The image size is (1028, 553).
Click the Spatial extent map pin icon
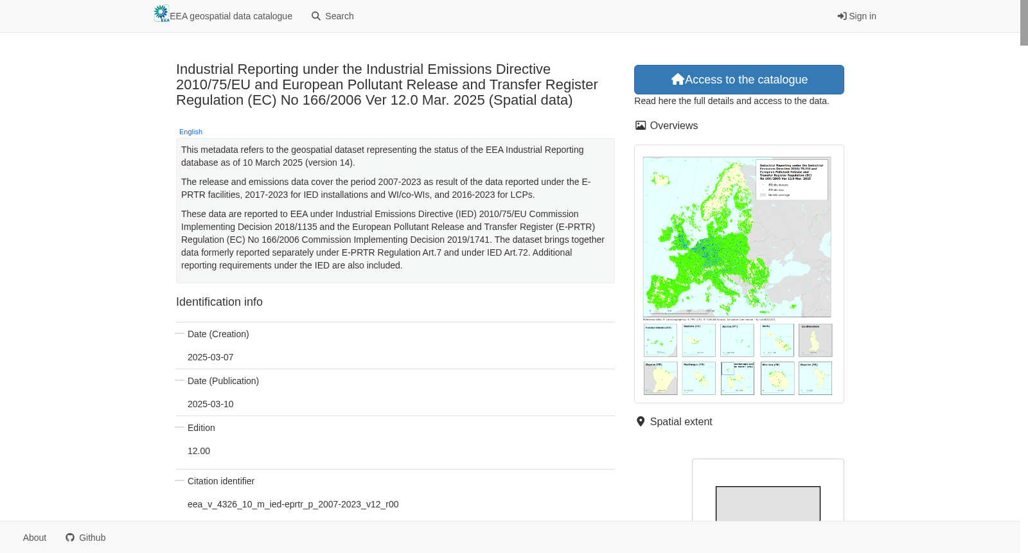click(641, 421)
